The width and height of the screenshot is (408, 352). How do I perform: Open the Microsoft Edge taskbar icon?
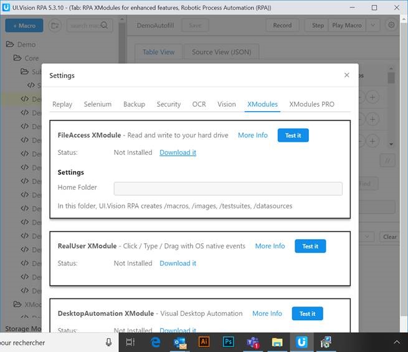tap(156, 342)
